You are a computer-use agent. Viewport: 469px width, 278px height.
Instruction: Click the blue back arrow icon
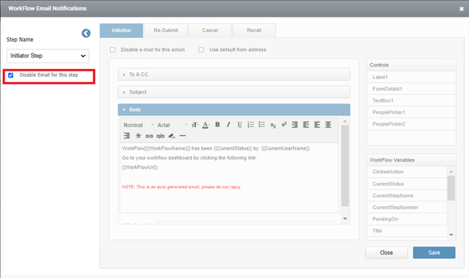[87, 33]
